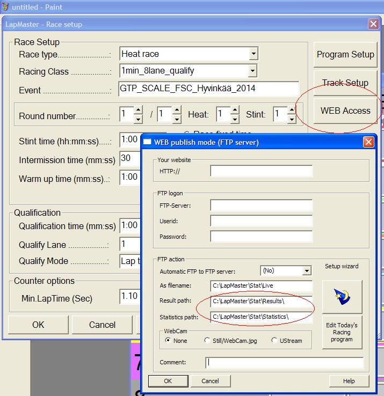The image size is (384, 396).
Task: Open the Race type dropdown
Action: (x=253, y=54)
